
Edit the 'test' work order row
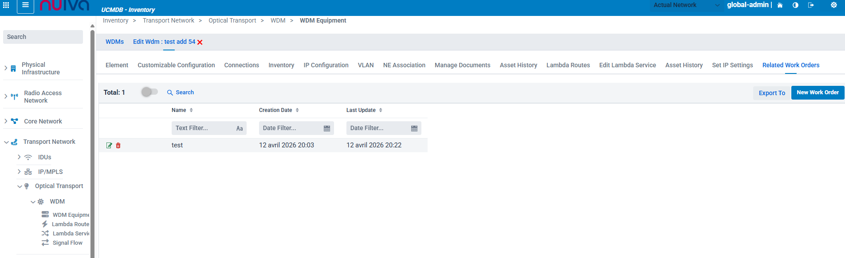(x=109, y=146)
